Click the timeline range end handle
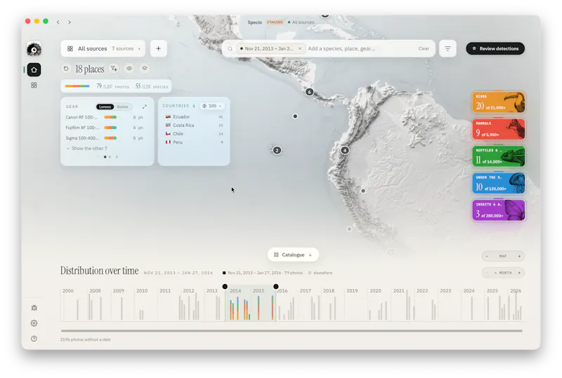 tap(275, 287)
